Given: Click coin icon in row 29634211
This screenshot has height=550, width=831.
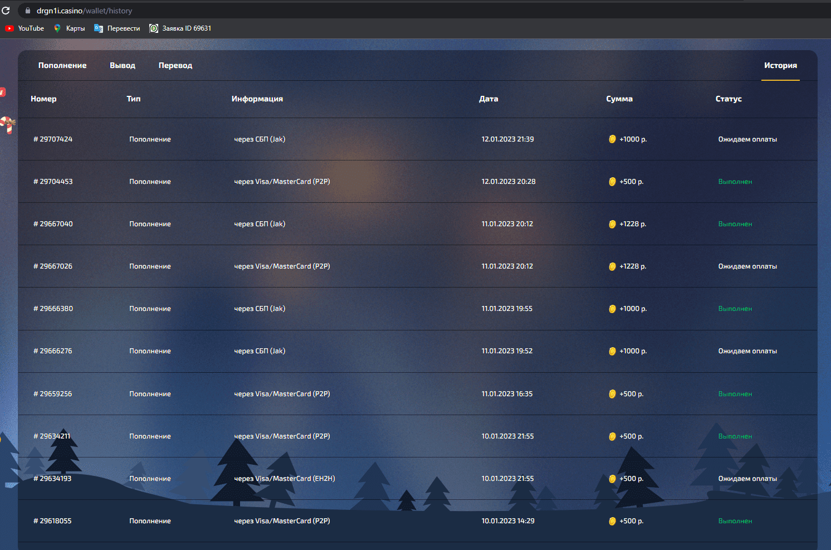Looking at the screenshot, I should click(x=612, y=436).
